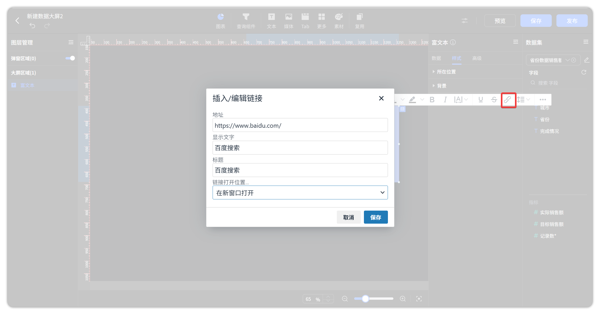Apply bold formatting
Viewport: 600px width, 312px height.
432,100
